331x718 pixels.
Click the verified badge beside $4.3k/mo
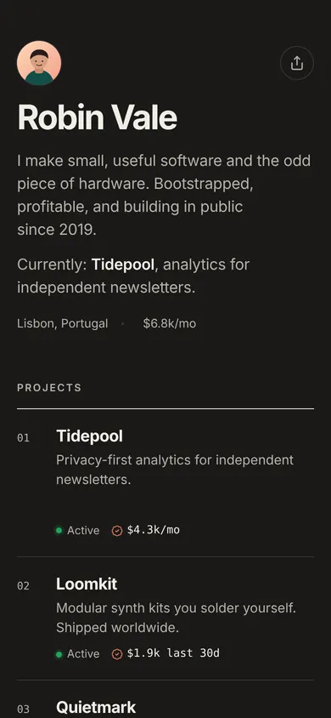point(117,531)
